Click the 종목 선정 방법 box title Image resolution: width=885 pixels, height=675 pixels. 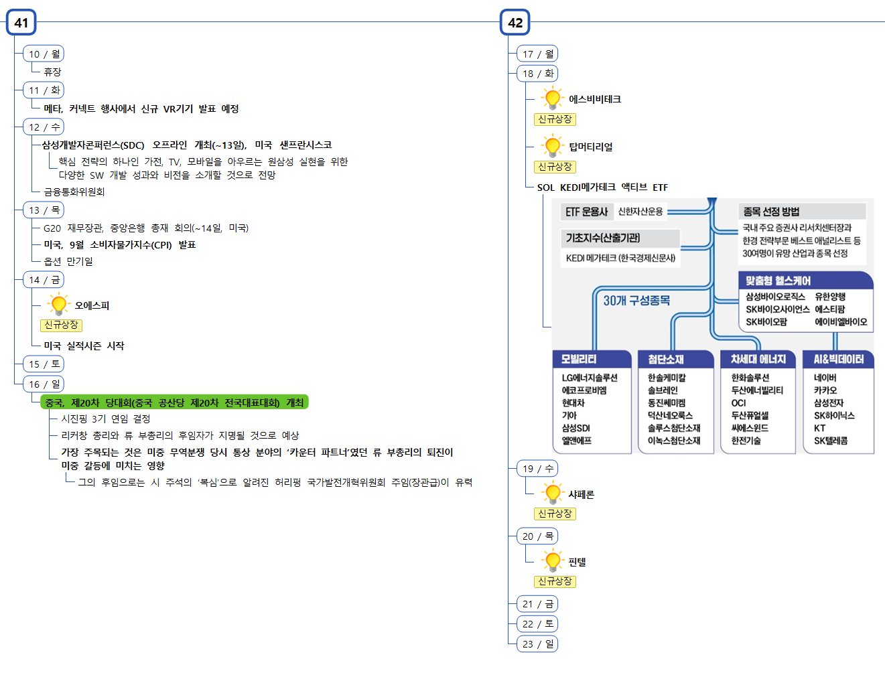pos(771,211)
